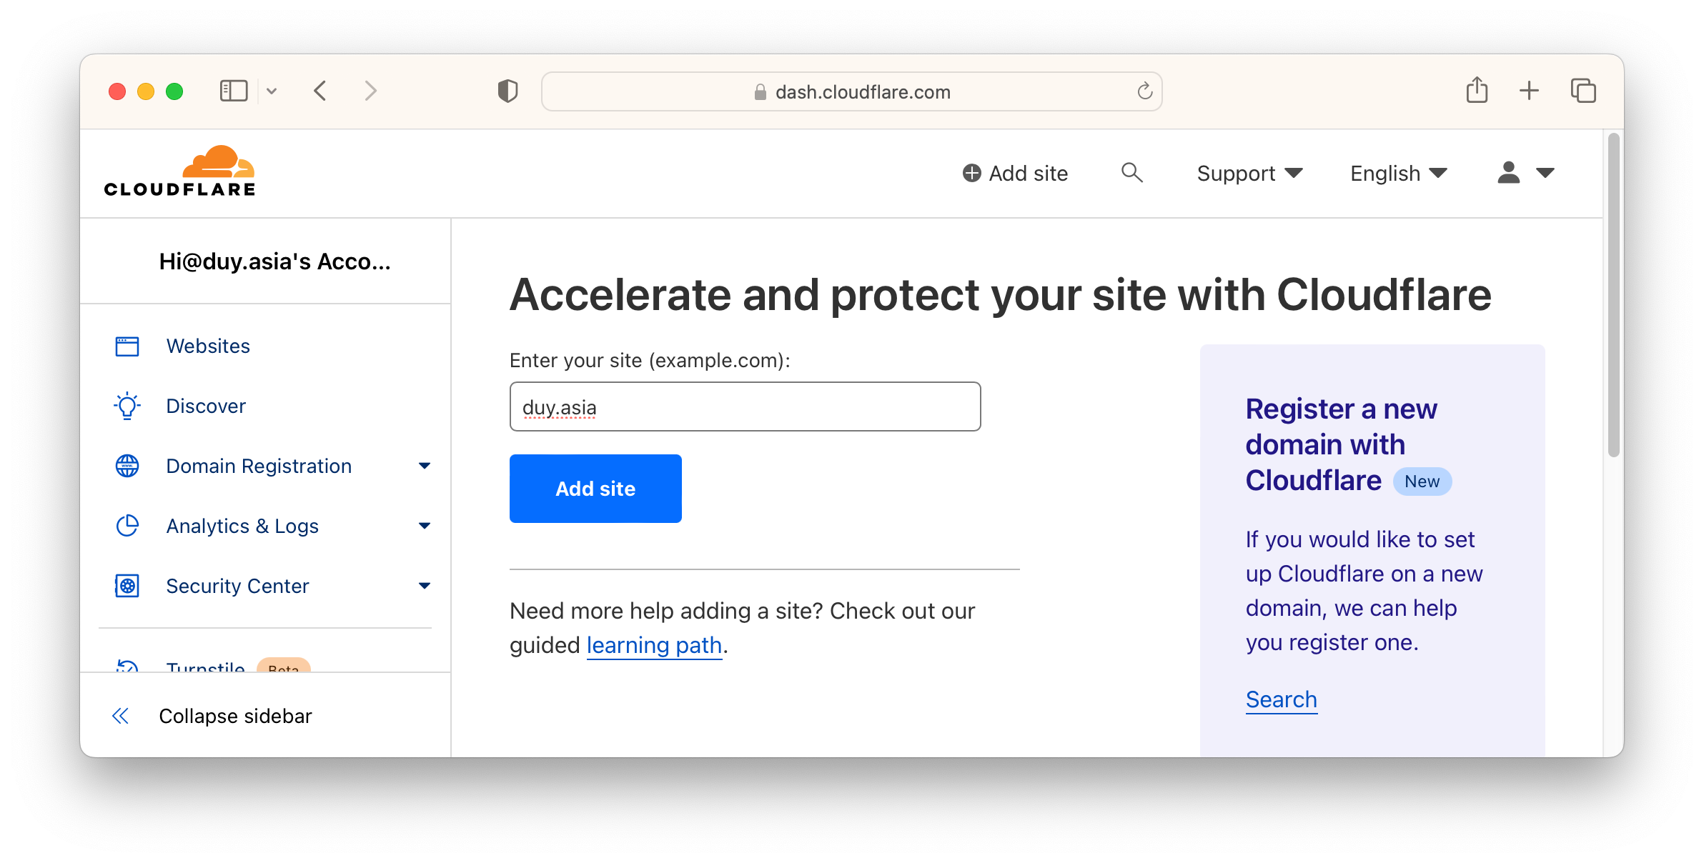Click Search in the Register domain panel
This screenshot has height=863, width=1704.
point(1281,699)
